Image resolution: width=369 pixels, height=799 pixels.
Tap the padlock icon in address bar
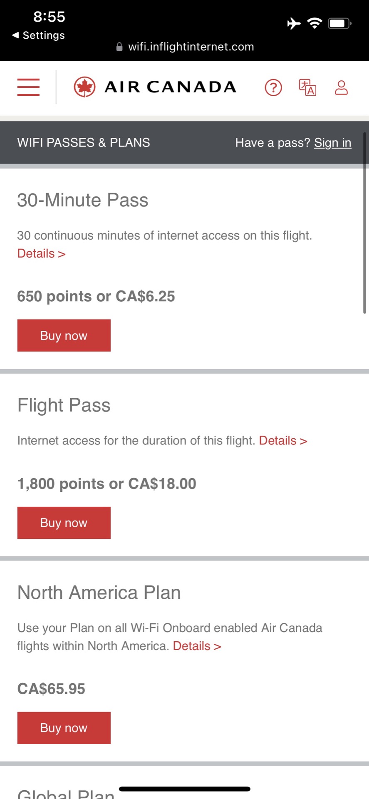119,47
